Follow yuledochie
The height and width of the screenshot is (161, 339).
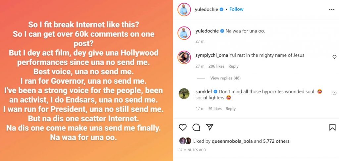click(x=236, y=9)
